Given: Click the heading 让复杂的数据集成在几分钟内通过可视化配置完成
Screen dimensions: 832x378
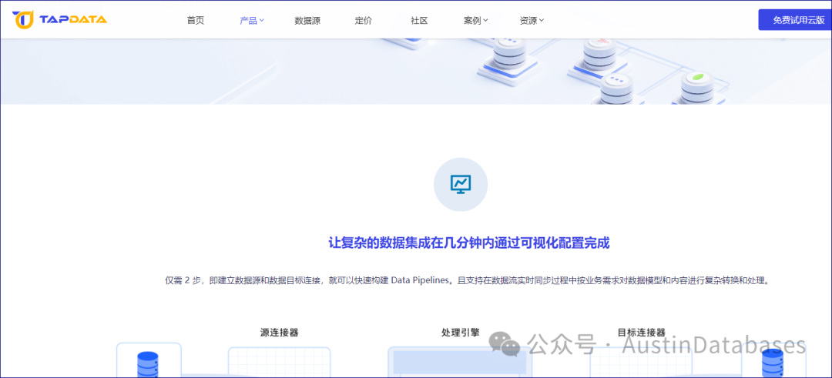Looking at the screenshot, I should click(469, 243).
